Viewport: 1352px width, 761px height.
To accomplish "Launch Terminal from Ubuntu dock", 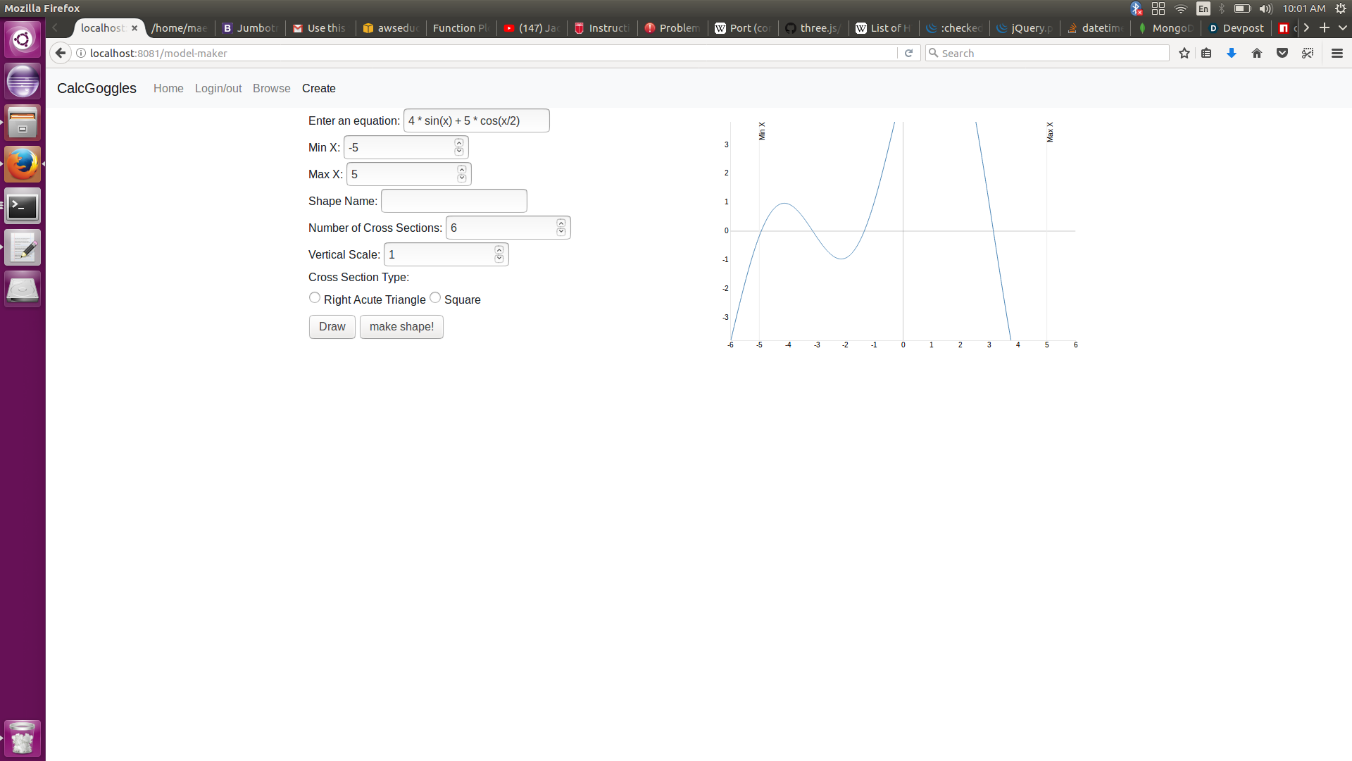I will click(x=23, y=206).
